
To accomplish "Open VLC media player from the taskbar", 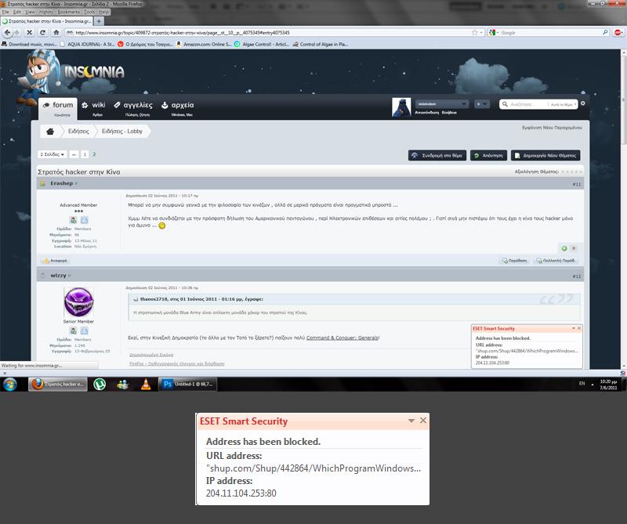I will tap(146, 385).
